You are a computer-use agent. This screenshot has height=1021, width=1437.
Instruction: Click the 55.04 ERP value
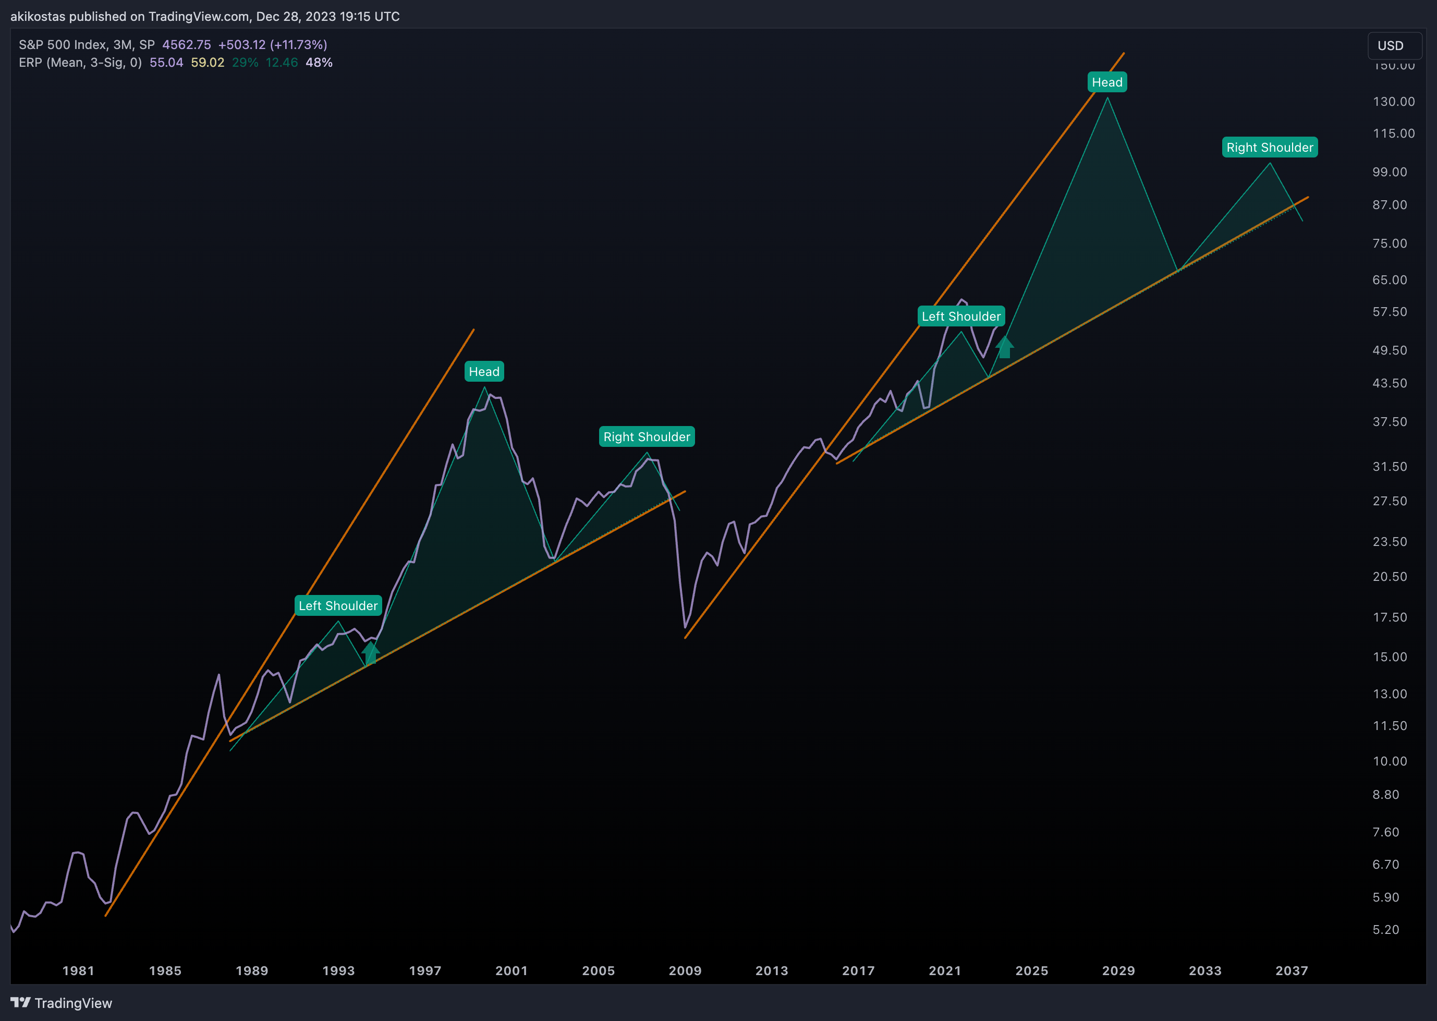(x=166, y=62)
